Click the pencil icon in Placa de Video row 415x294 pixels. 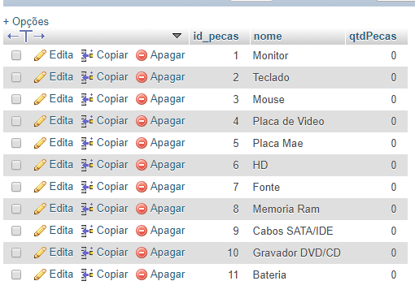click(x=40, y=121)
